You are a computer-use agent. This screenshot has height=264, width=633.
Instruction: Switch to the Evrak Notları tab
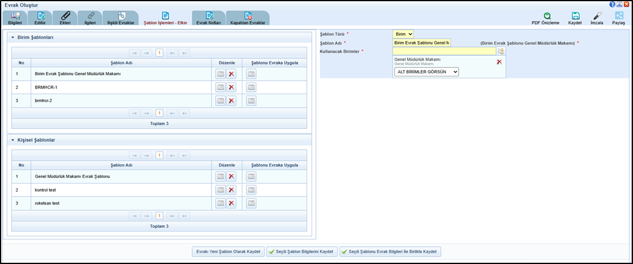tap(209, 19)
